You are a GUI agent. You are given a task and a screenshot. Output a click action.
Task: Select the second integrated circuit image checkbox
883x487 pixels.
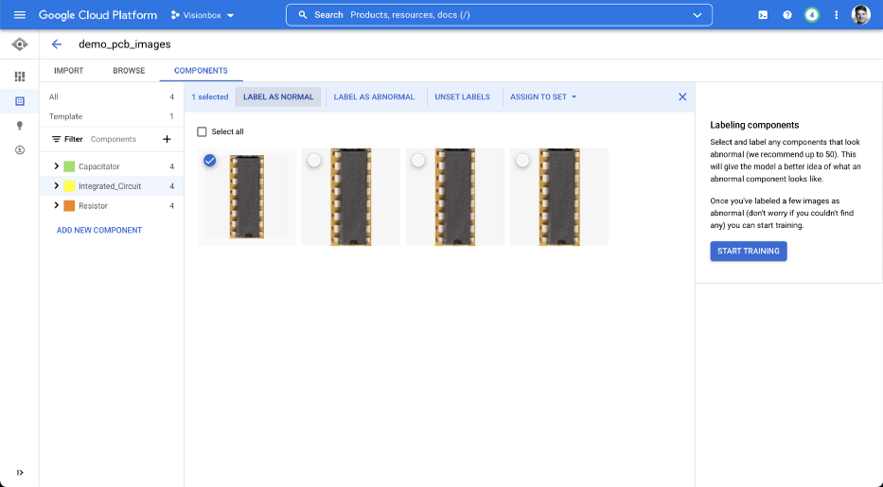(314, 161)
